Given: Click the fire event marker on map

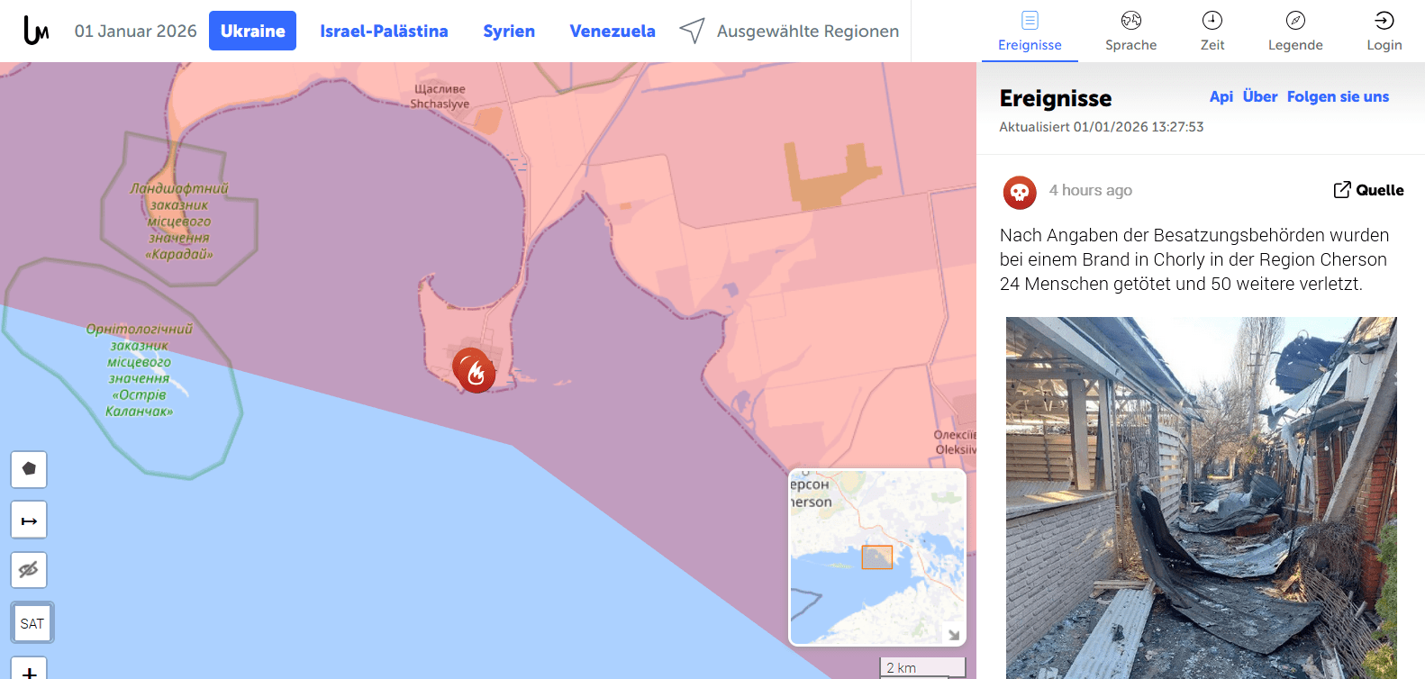Looking at the screenshot, I should click(x=475, y=370).
